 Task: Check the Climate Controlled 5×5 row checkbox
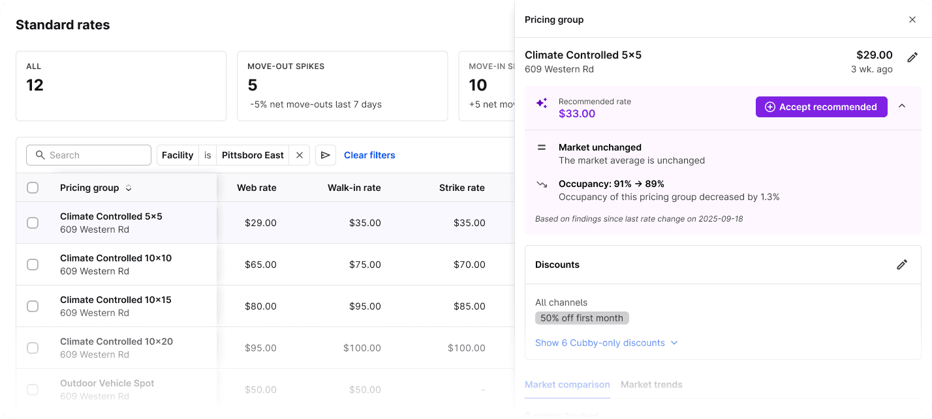33,223
